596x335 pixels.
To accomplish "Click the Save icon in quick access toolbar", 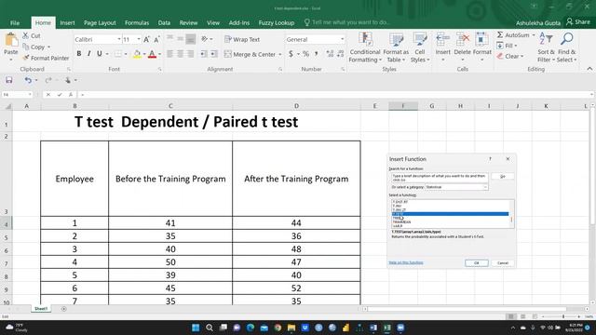I will 8,80.
